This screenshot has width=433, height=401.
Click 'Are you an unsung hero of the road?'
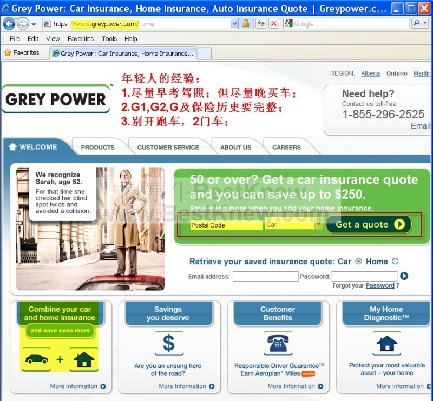pyautogui.click(x=168, y=370)
